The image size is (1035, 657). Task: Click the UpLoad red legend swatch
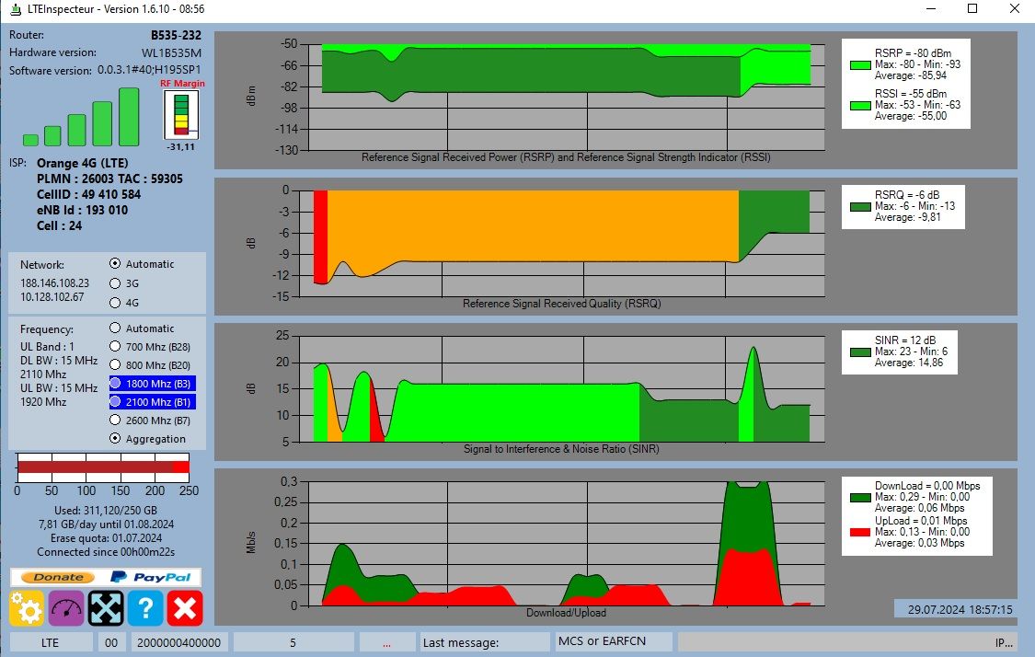click(860, 532)
